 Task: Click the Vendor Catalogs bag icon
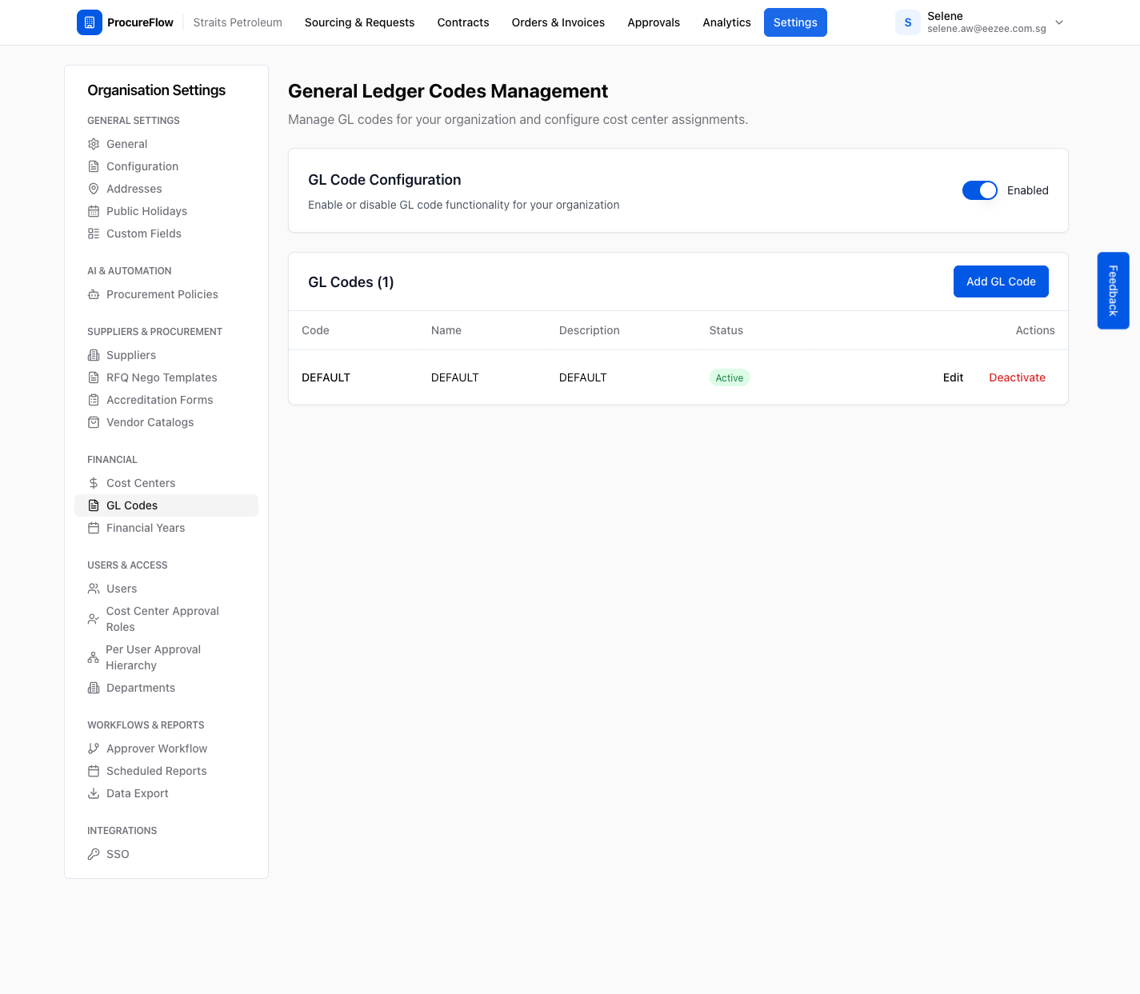tap(94, 422)
